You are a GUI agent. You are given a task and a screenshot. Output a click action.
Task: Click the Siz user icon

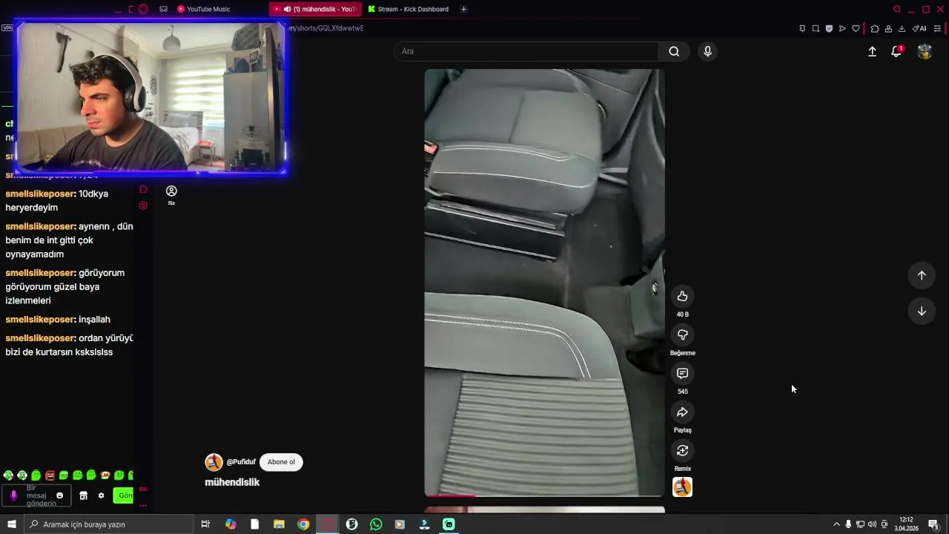coord(171,194)
